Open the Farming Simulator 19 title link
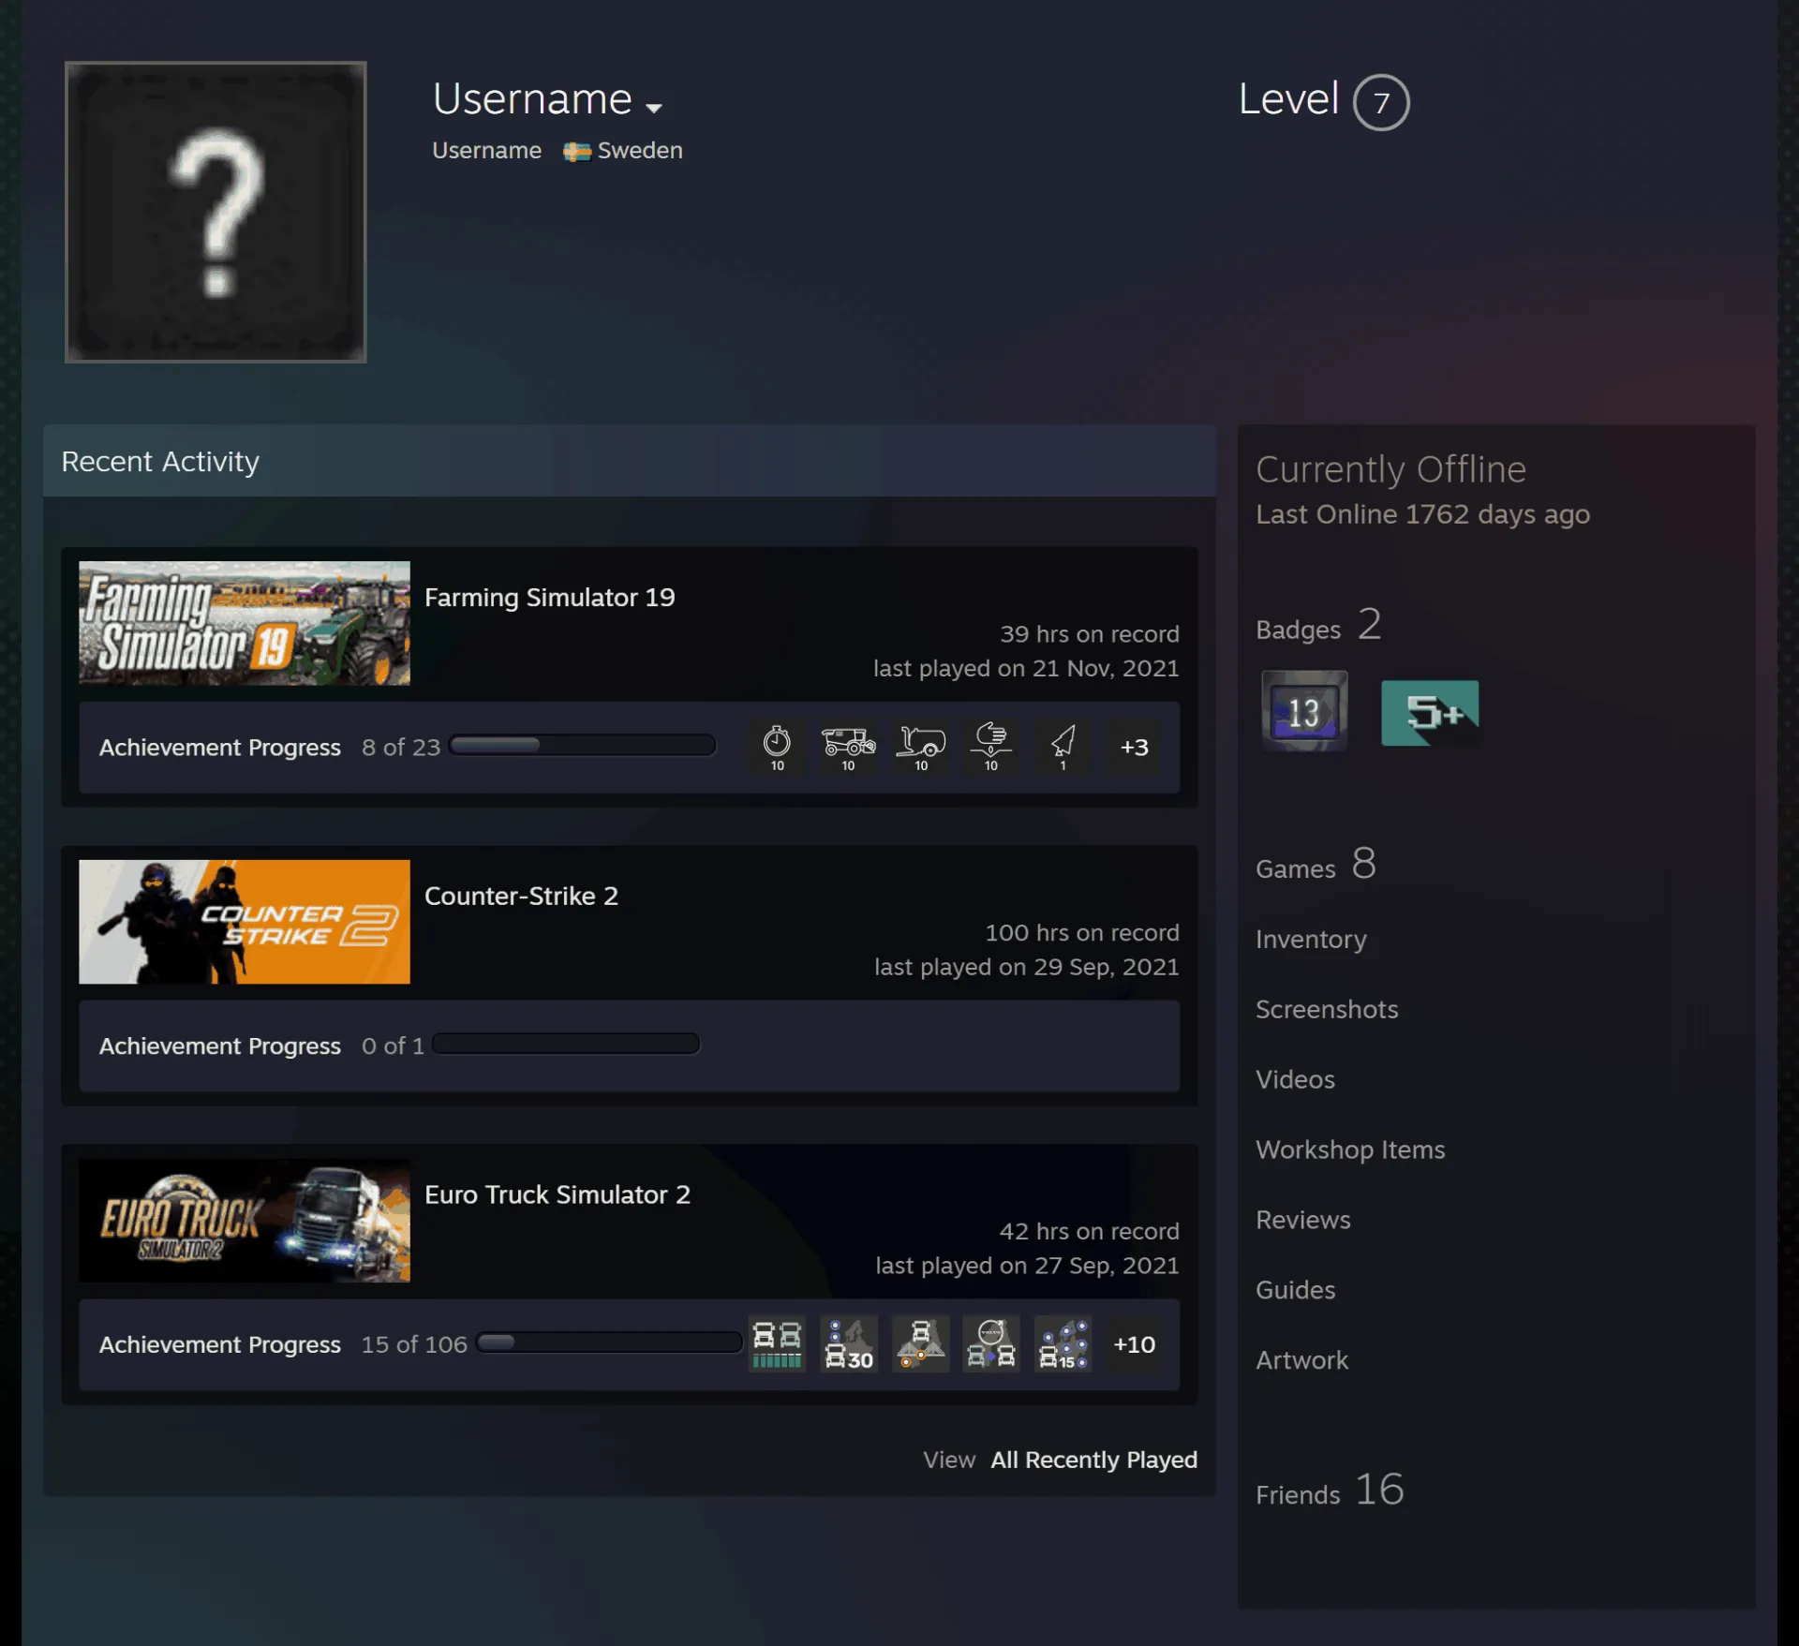This screenshot has height=1646, width=1799. 549,598
